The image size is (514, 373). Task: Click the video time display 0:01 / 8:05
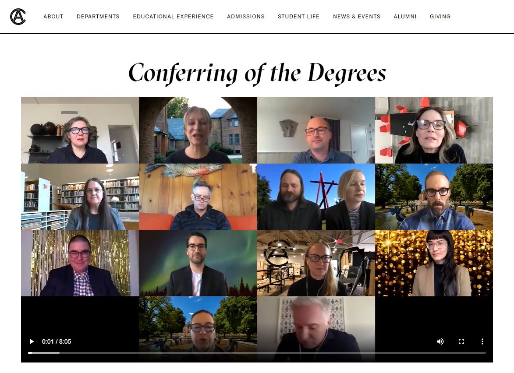click(57, 341)
